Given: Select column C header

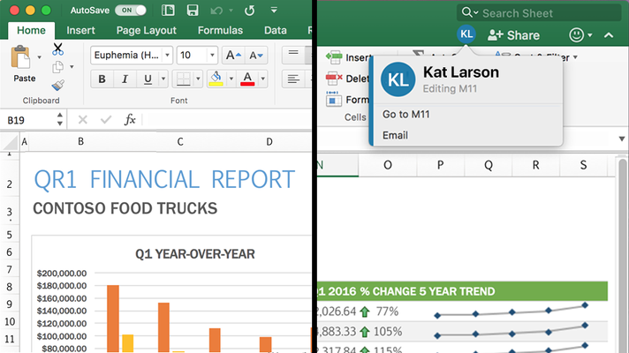Looking at the screenshot, I should point(180,142).
